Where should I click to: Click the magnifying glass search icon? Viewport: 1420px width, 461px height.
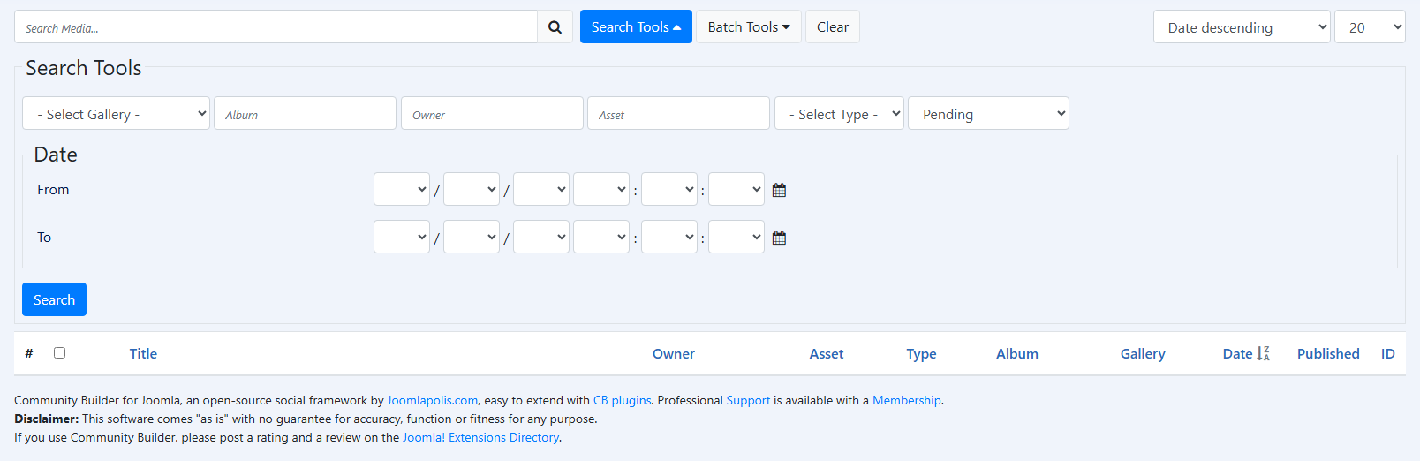(555, 27)
